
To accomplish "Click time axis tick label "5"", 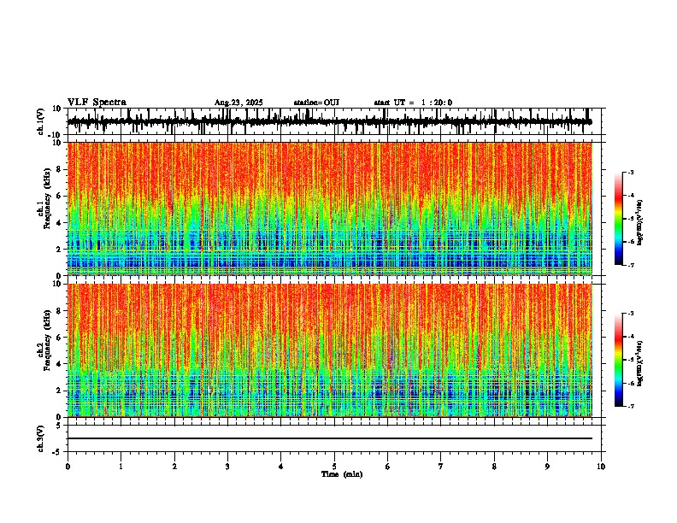I will coord(334,467).
